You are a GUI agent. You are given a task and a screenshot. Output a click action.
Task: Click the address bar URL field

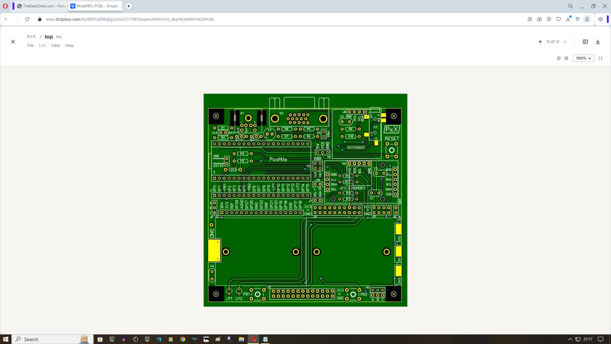[x=239, y=19]
